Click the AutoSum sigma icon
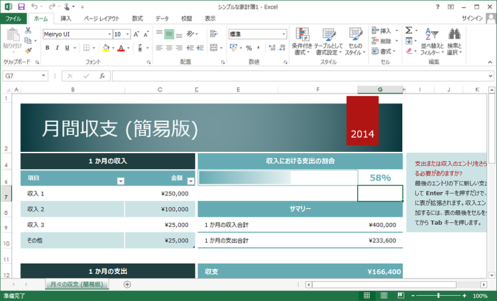 click(x=409, y=30)
